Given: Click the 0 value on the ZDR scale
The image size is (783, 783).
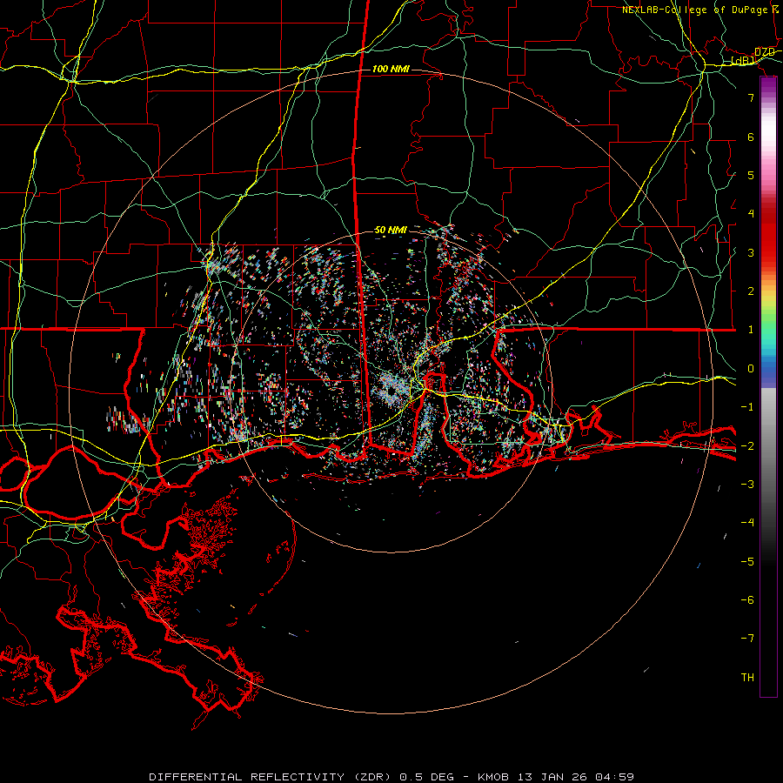Looking at the screenshot, I should coord(751,369).
